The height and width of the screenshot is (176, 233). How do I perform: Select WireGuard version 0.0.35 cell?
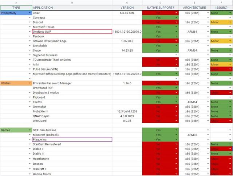point(127,121)
